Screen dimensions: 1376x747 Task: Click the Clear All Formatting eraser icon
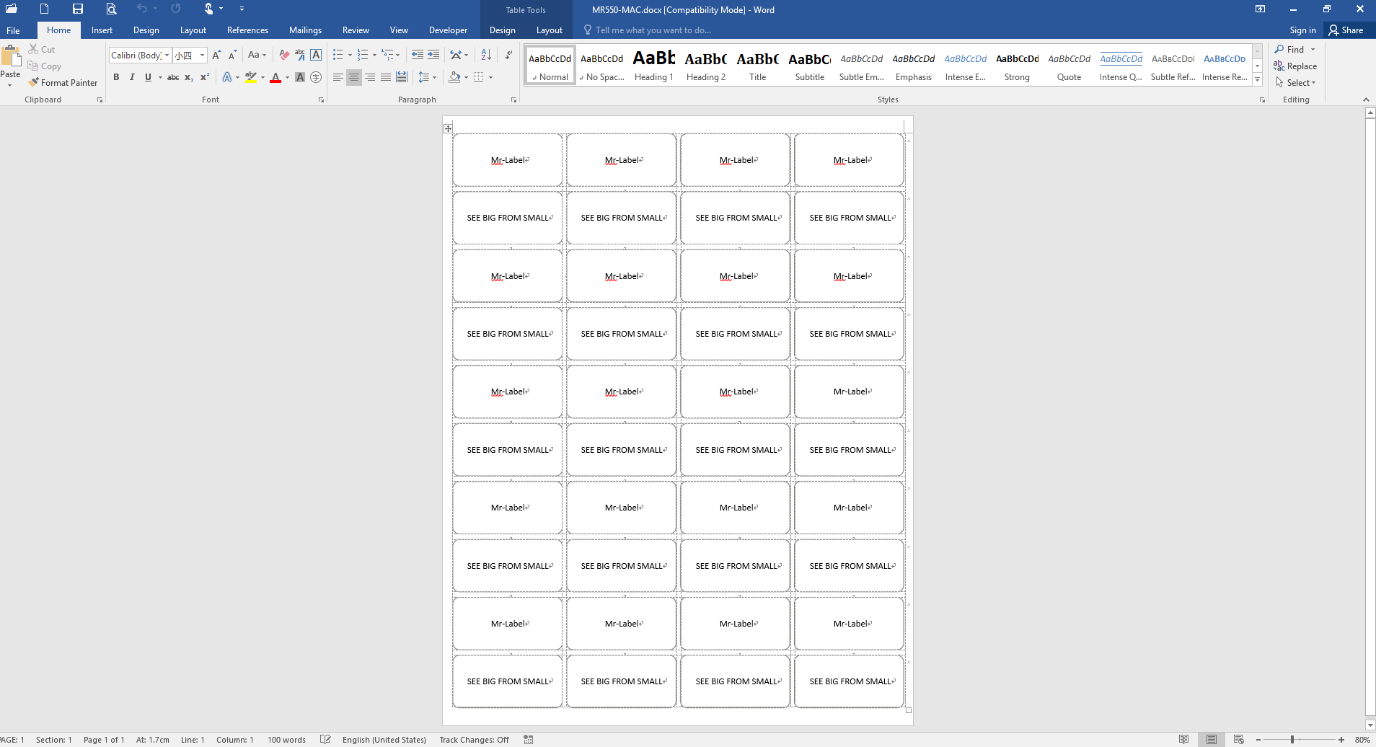284,56
